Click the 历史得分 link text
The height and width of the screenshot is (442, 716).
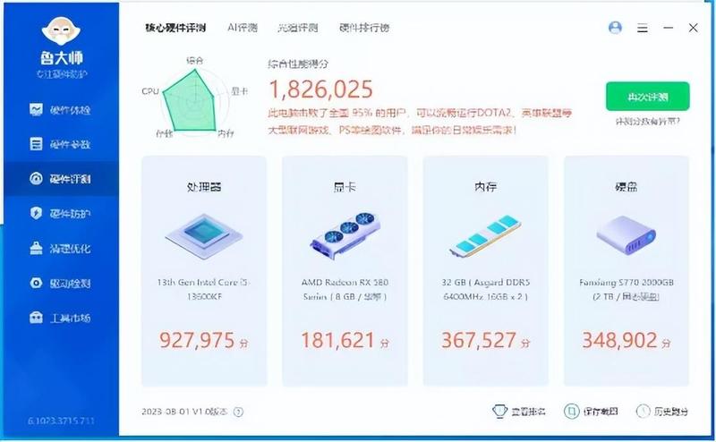[670, 412]
